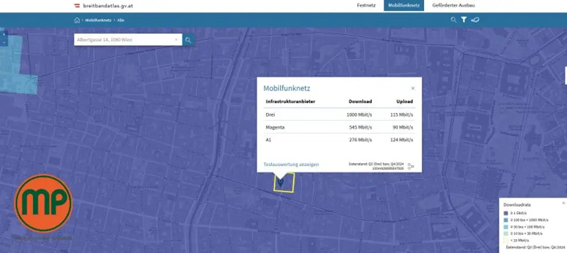Click A1 download value 276 Mbit/s
This screenshot has height=253, width=567.
tap(360, 140)
